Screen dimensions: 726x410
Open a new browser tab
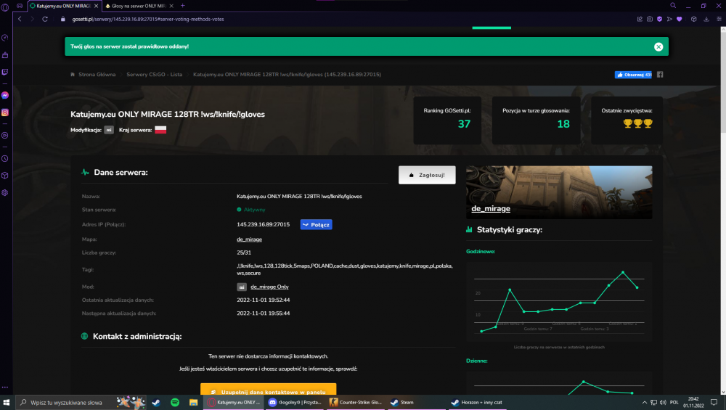[x=183, y=6]
